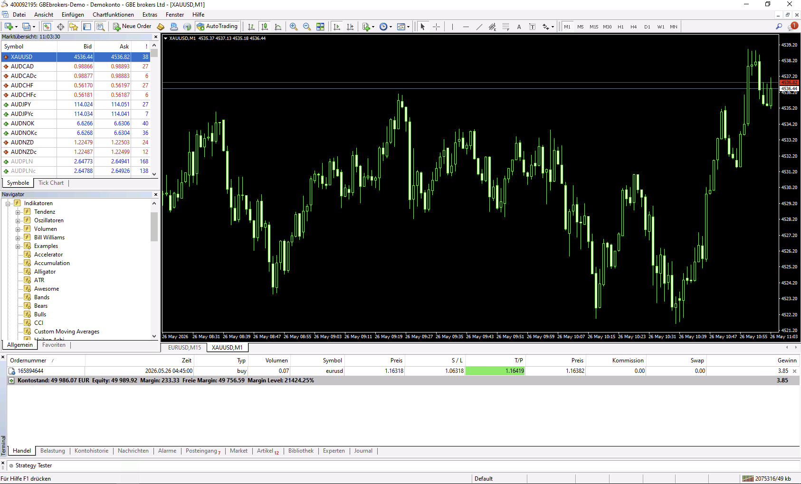Open the Chartfunktionen menu
Screen dimensions: 801x484
[113, 15]
